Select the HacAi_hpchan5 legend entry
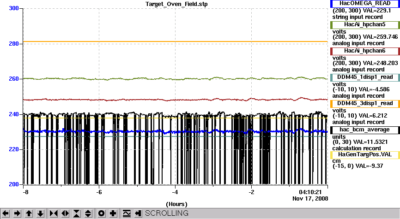Image resolution: width=400 pixels, height=219 pixels. (x=365, y=25)
